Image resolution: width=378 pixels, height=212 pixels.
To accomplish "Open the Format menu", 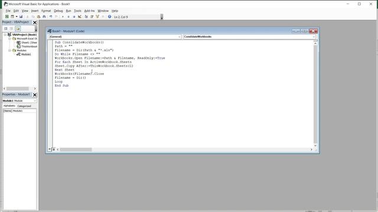I will 46,11.
